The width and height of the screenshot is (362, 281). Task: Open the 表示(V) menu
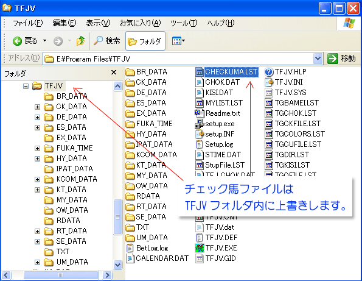pyautogui.click(x=98, y=23)
